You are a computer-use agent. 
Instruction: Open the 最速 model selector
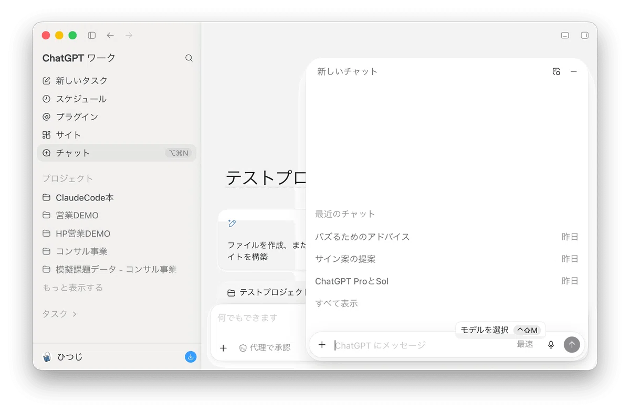525,344
